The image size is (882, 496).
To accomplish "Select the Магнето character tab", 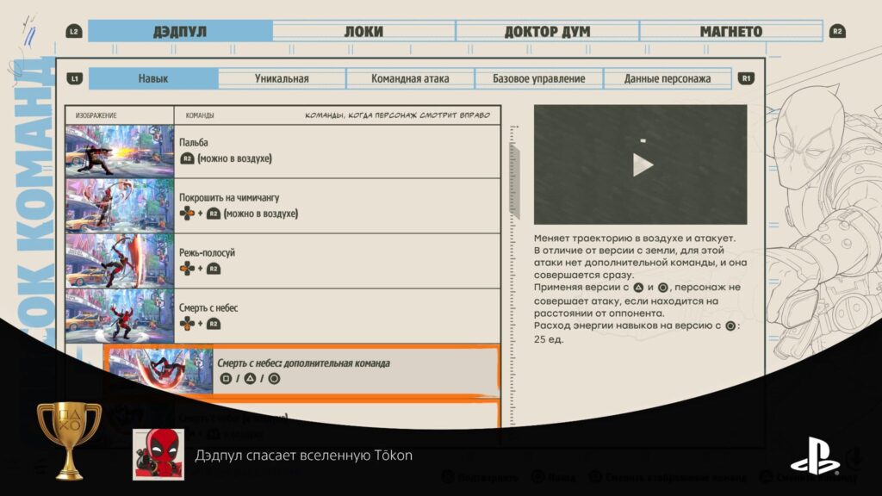I will tap(730, 32).
